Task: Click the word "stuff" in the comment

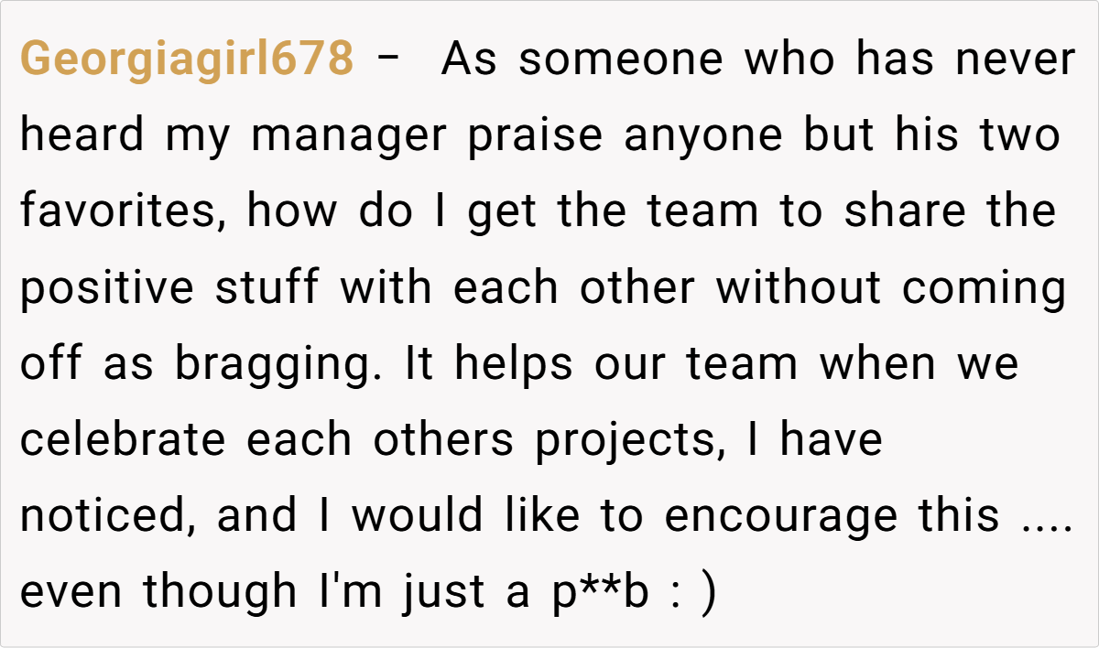Action: (267, 288)
